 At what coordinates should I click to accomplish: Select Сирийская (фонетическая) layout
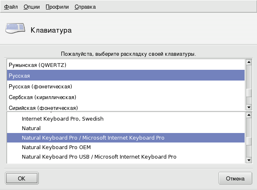point(44,107)
